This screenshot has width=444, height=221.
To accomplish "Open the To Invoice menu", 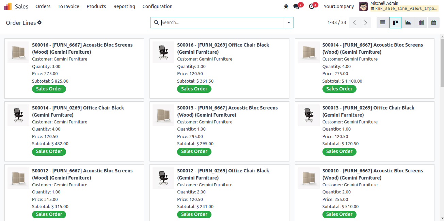I will coord(68,6).
